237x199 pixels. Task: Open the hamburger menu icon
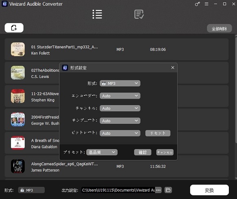pyautogui.click(x=206, y=4)
